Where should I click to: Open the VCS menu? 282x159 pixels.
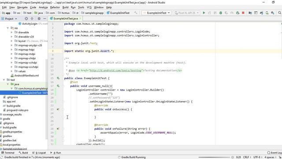[89, 8]
